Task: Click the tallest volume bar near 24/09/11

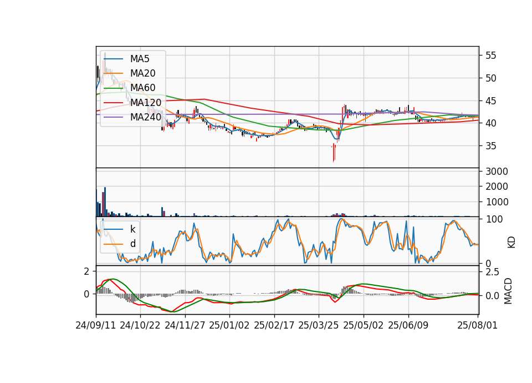Action: pyautogui.click(x=105, y=202)
